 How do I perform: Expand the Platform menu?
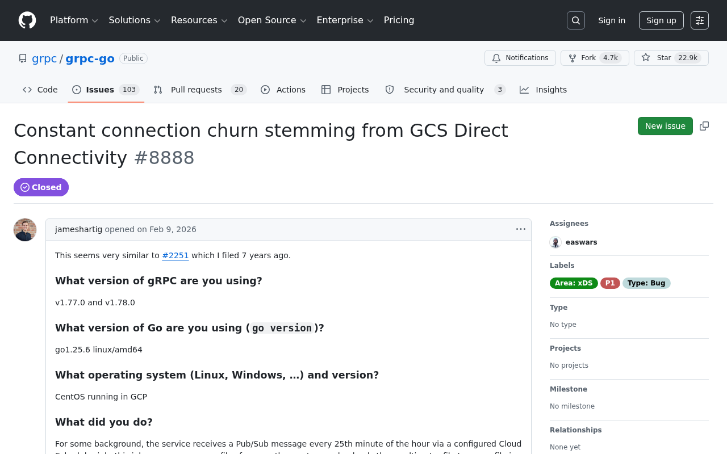tap(74, 20)
